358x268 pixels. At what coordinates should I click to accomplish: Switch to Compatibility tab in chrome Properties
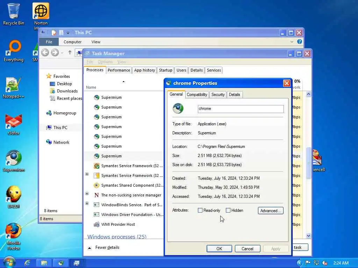tap(197, 95)
